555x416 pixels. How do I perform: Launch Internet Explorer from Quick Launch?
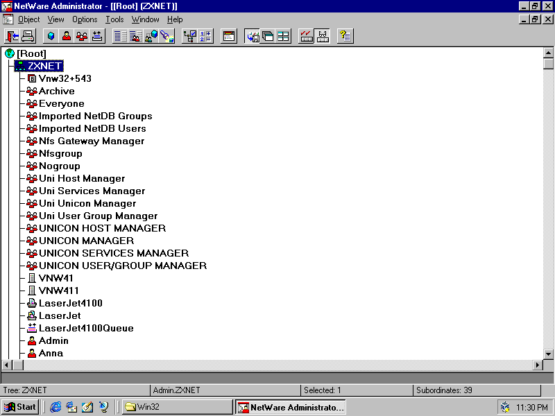tap(55, 407)
